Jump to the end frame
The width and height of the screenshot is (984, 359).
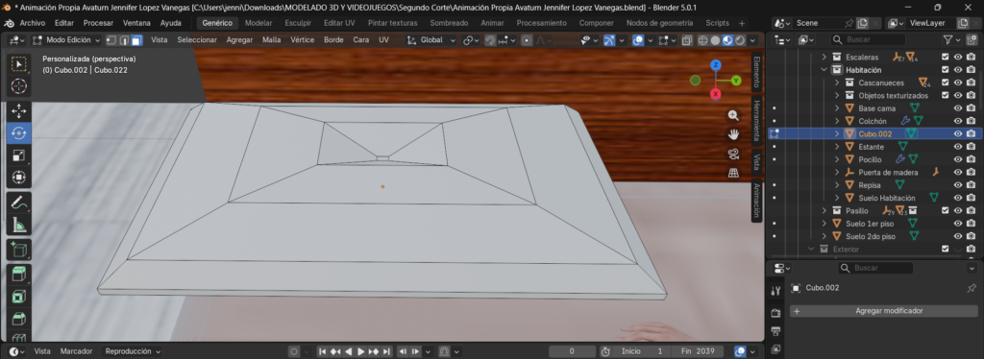click(x=386, y=351)
